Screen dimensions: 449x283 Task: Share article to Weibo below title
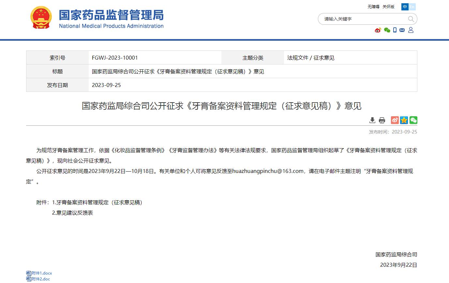coord(395,120)
